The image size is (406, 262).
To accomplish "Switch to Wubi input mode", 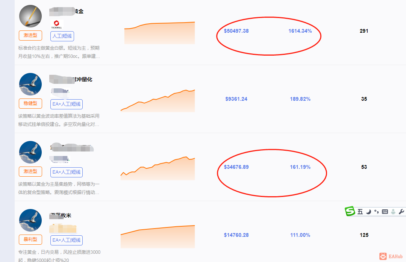I will pyautogui.click(x=360, y=211).
